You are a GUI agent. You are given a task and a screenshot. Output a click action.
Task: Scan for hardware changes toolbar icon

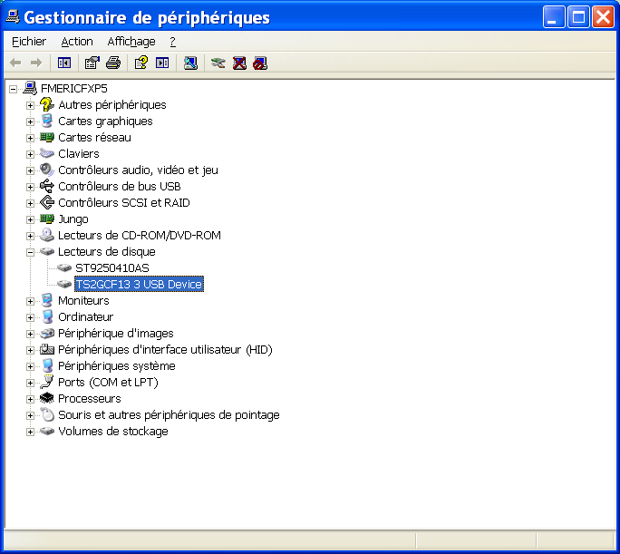(x=190, y=63)
